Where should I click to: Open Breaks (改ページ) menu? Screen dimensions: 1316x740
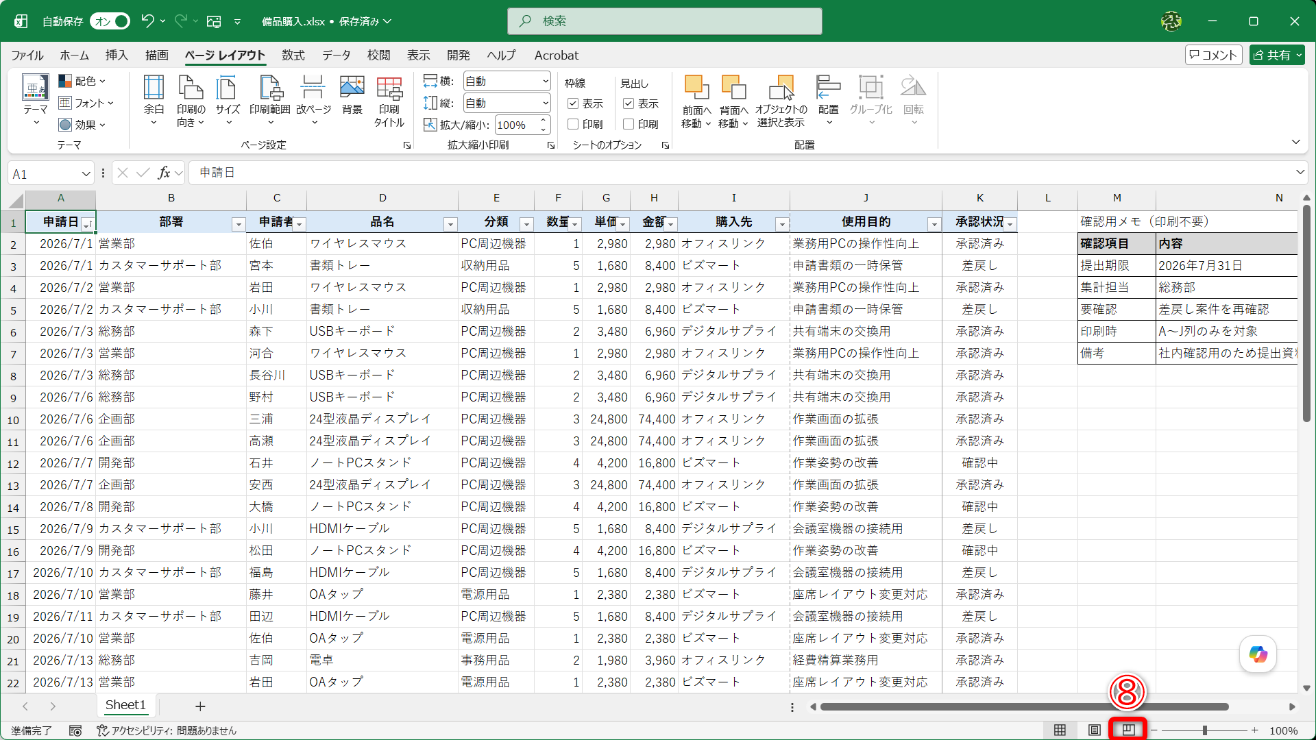point(313,100)
